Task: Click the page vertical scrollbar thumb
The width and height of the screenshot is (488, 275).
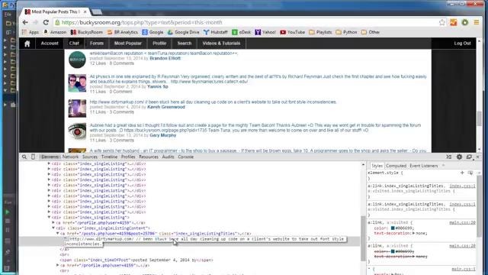Action: 479,118
